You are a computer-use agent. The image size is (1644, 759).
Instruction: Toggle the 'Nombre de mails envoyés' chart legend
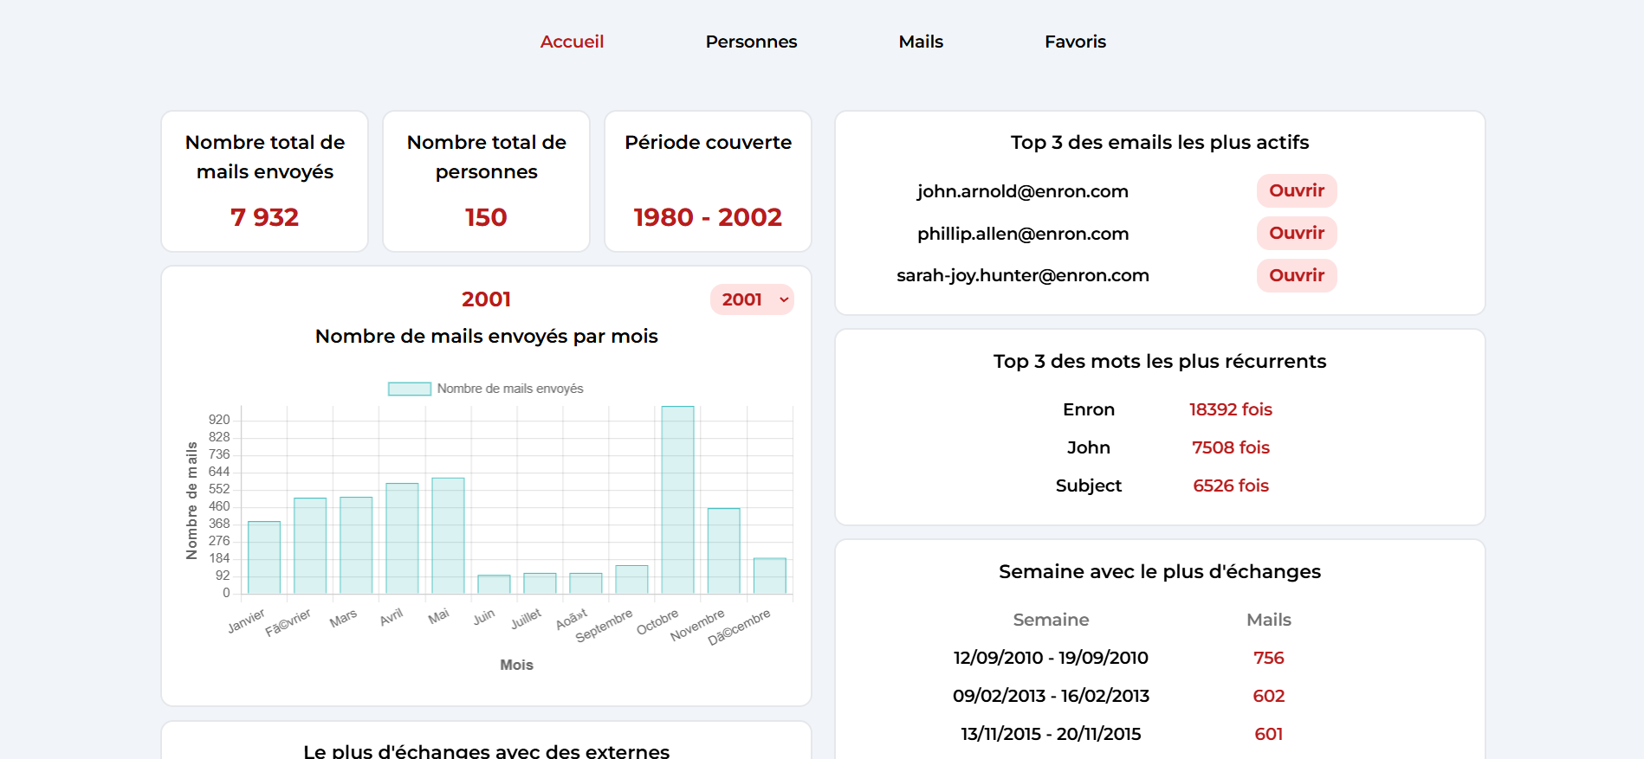[x=486, y=389]
